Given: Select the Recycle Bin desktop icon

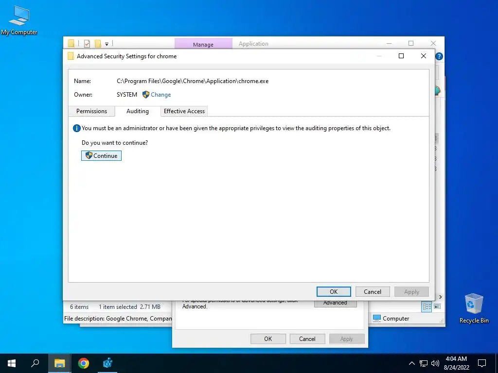Looking at the screenshot, I should click(x=474, y=308).
